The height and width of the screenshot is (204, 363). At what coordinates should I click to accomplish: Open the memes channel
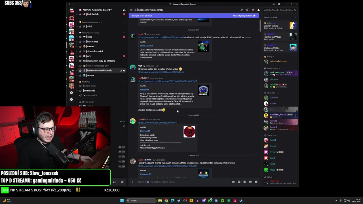pyautogui.click(x=101, y=46)
